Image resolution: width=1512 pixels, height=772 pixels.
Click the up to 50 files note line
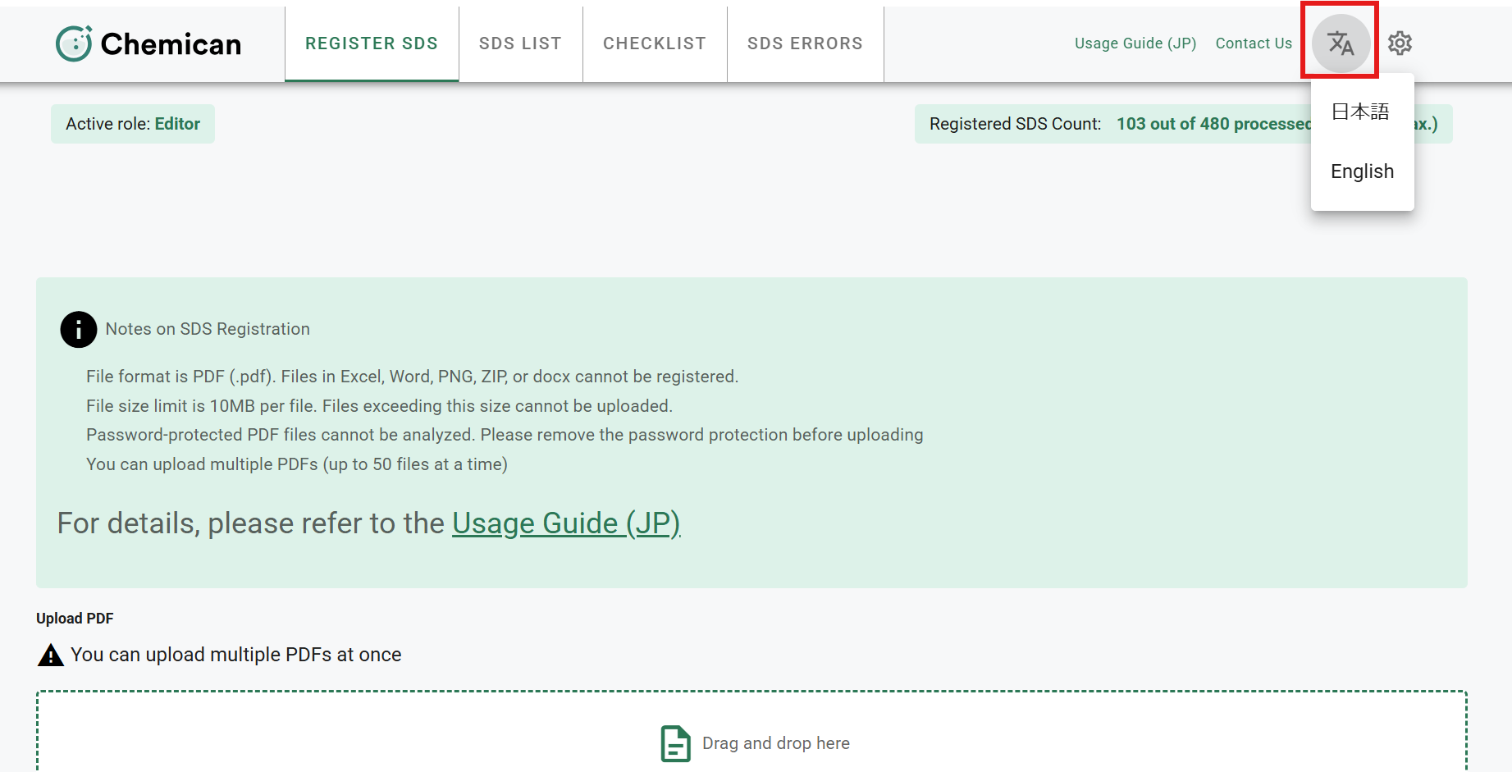(297, 464)
